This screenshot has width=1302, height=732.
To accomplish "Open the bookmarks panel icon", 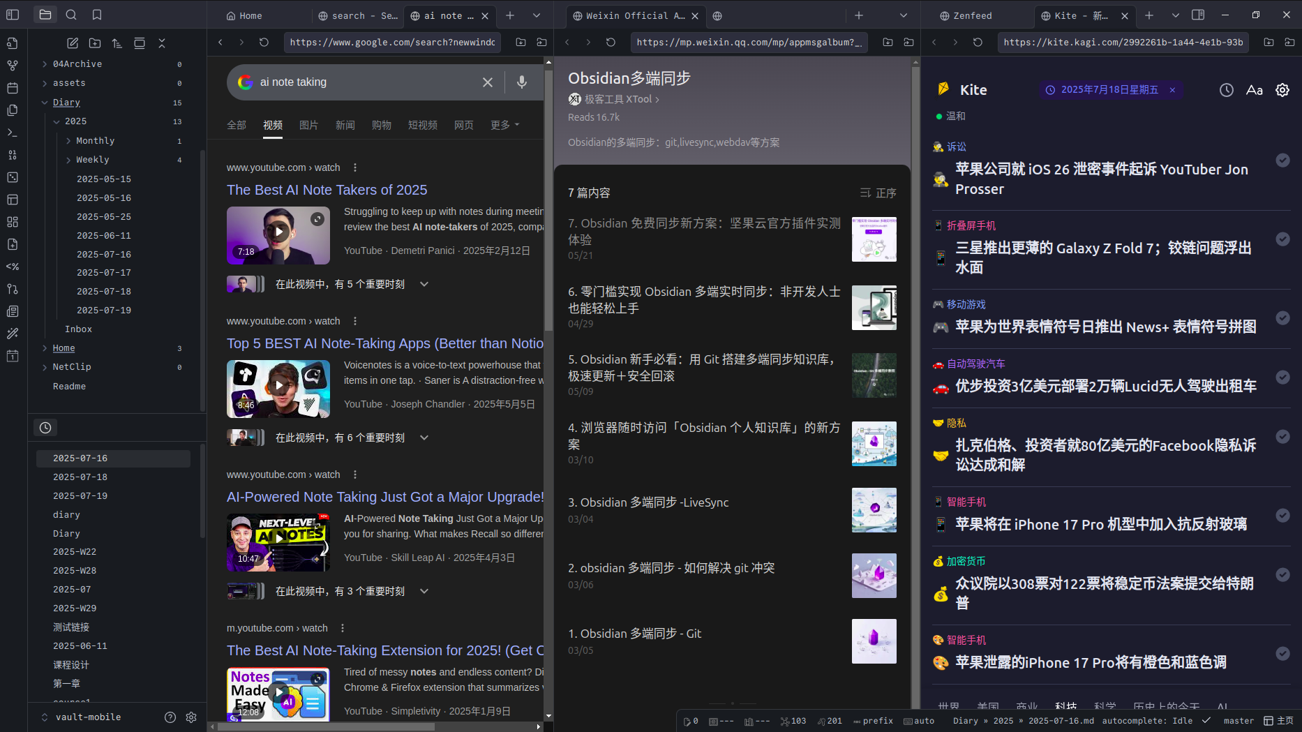I will (97, 15).
